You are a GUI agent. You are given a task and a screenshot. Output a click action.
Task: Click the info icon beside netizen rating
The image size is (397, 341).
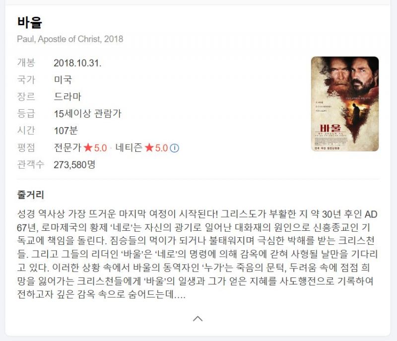[174, 148]
